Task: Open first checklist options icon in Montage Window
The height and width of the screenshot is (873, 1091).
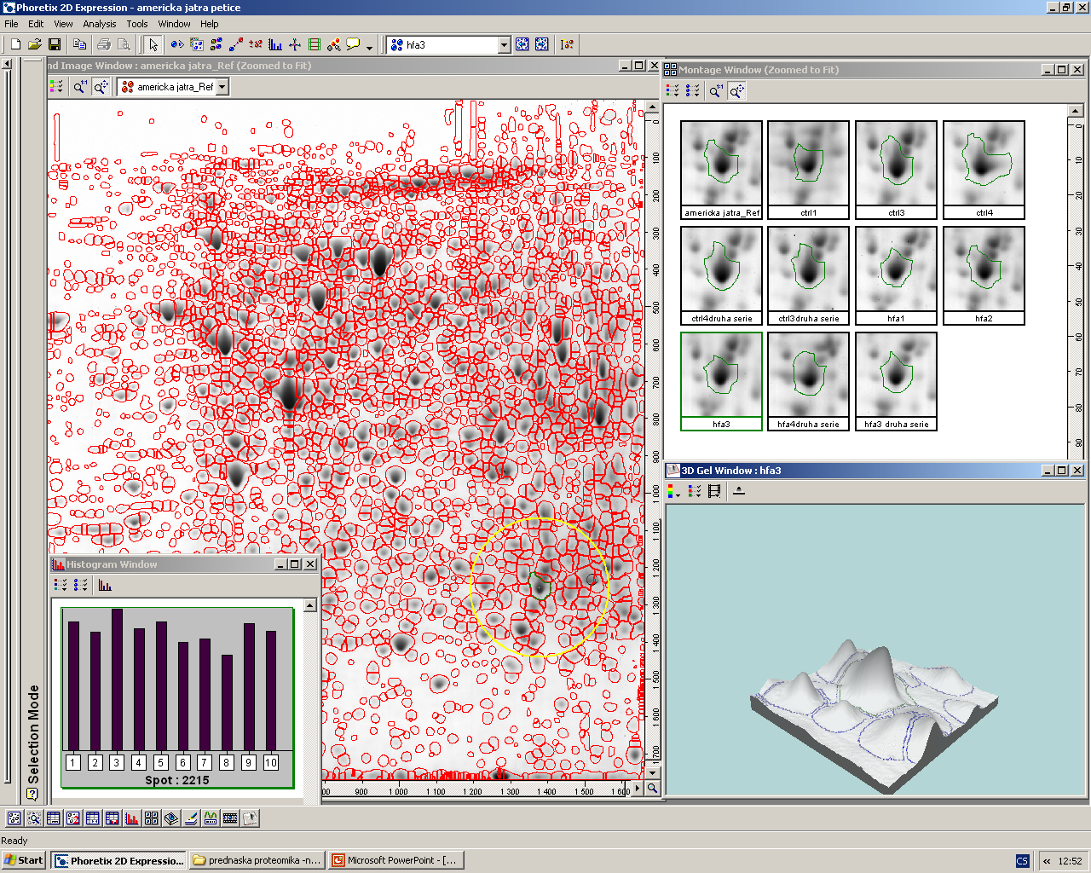Action: tap(672, 90)
